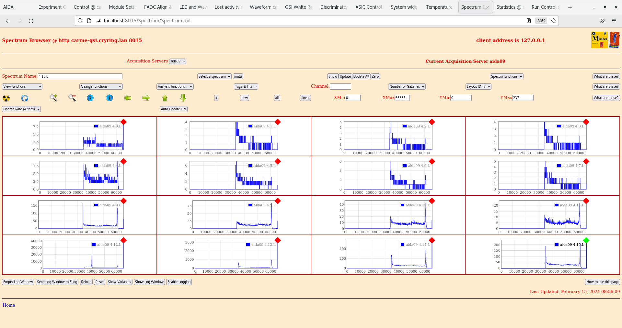Select the aida09 4.8.L spectrum plot
Screen dimensions: 622x328
[x=81, y=215]
